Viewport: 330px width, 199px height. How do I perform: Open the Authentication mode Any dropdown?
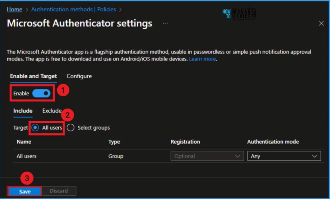coord(284,156)
